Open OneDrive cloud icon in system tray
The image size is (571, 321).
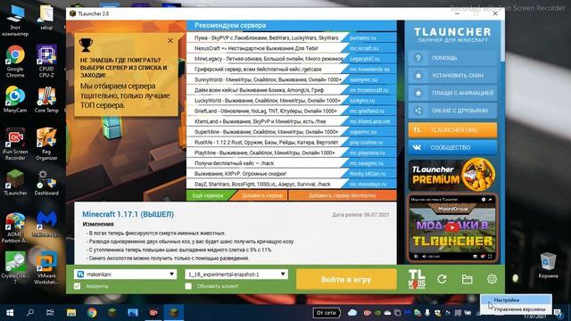coord(352,312)
